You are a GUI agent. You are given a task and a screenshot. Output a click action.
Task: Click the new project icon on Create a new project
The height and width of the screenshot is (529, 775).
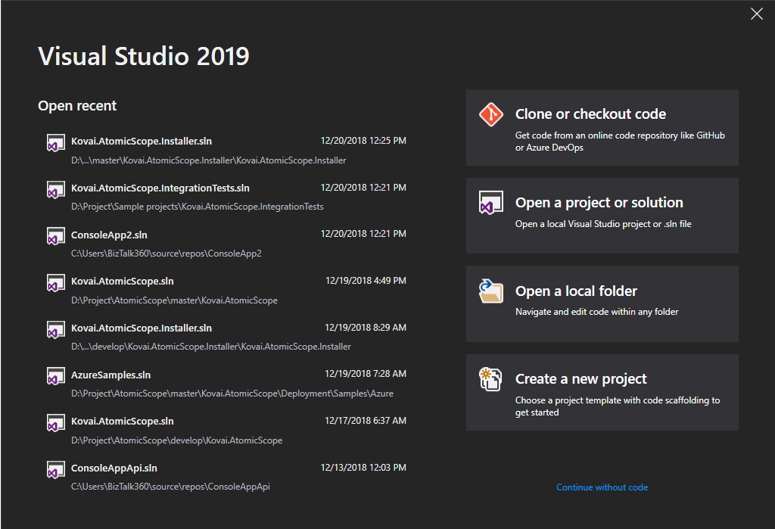(490, 379)
